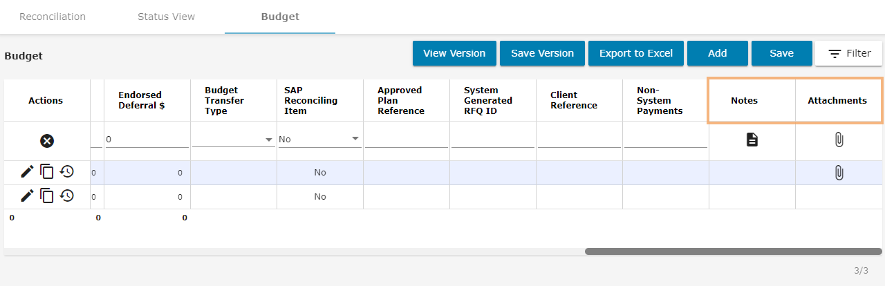Click the horizontal scrollbar under the table

pyautogui.click(x=733, y=251)
